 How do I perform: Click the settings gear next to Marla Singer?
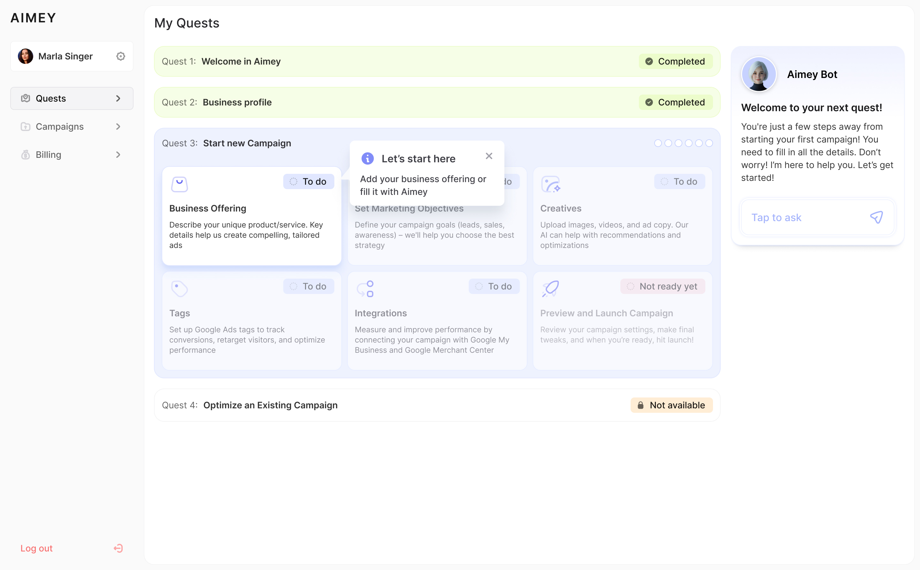click(x=121, y=56)
